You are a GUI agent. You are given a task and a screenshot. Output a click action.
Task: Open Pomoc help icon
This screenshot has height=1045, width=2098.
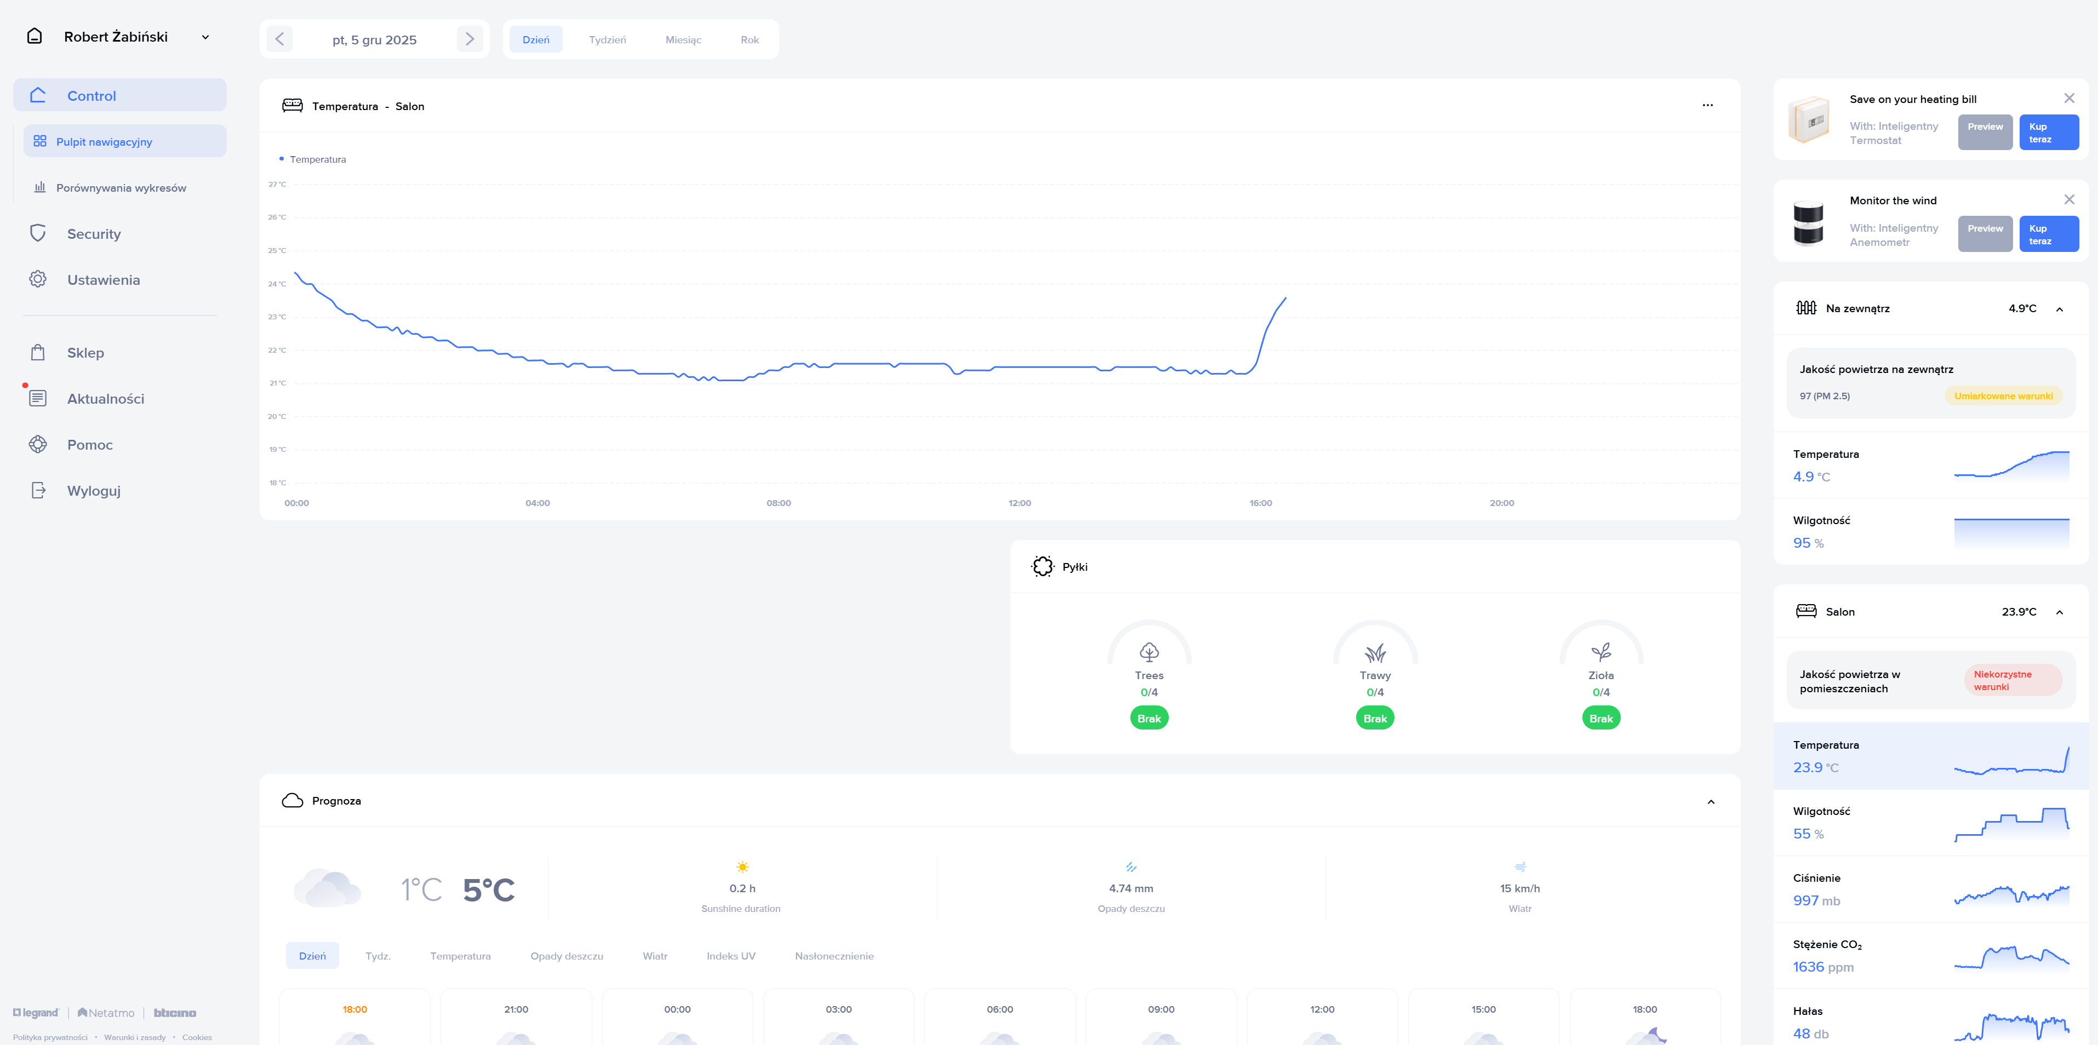[37, 444]
